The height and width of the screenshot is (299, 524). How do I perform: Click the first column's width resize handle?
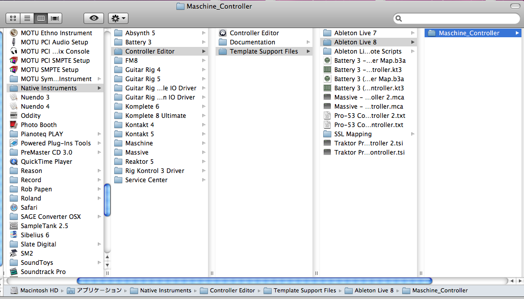pos(107,273)
